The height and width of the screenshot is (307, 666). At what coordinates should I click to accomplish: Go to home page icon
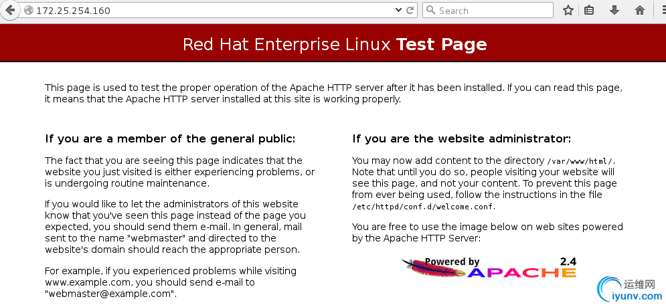coord(640,10)
